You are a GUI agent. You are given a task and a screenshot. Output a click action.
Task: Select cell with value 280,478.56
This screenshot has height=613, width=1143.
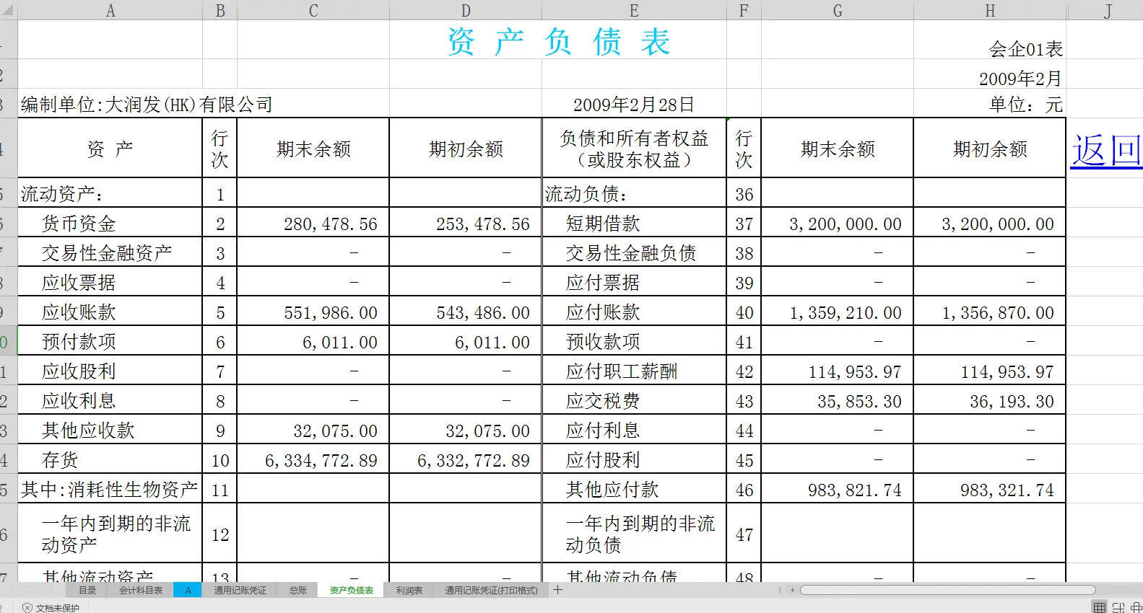[x=313, y=224]
